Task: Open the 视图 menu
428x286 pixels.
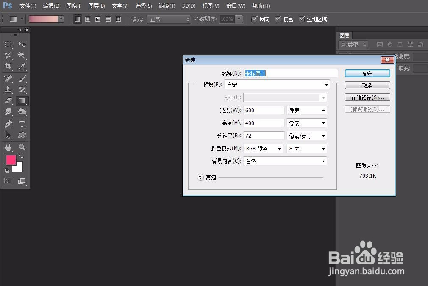Action: tap(211, 6)
